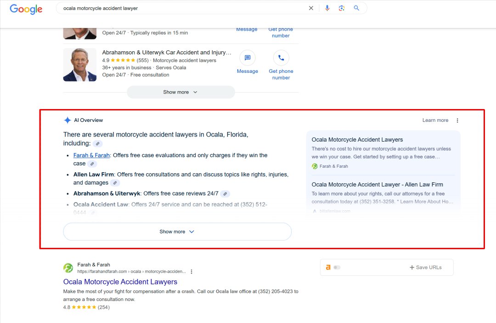Open three-dot menu beside farahandfarah.com URL

192,272
